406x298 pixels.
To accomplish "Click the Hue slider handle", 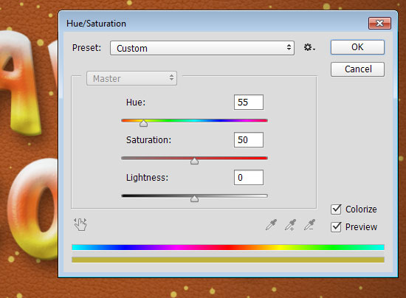I will 143,123.
